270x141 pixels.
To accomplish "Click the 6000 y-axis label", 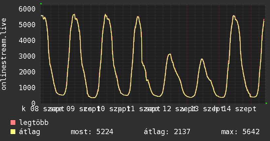I will [27, 9].
